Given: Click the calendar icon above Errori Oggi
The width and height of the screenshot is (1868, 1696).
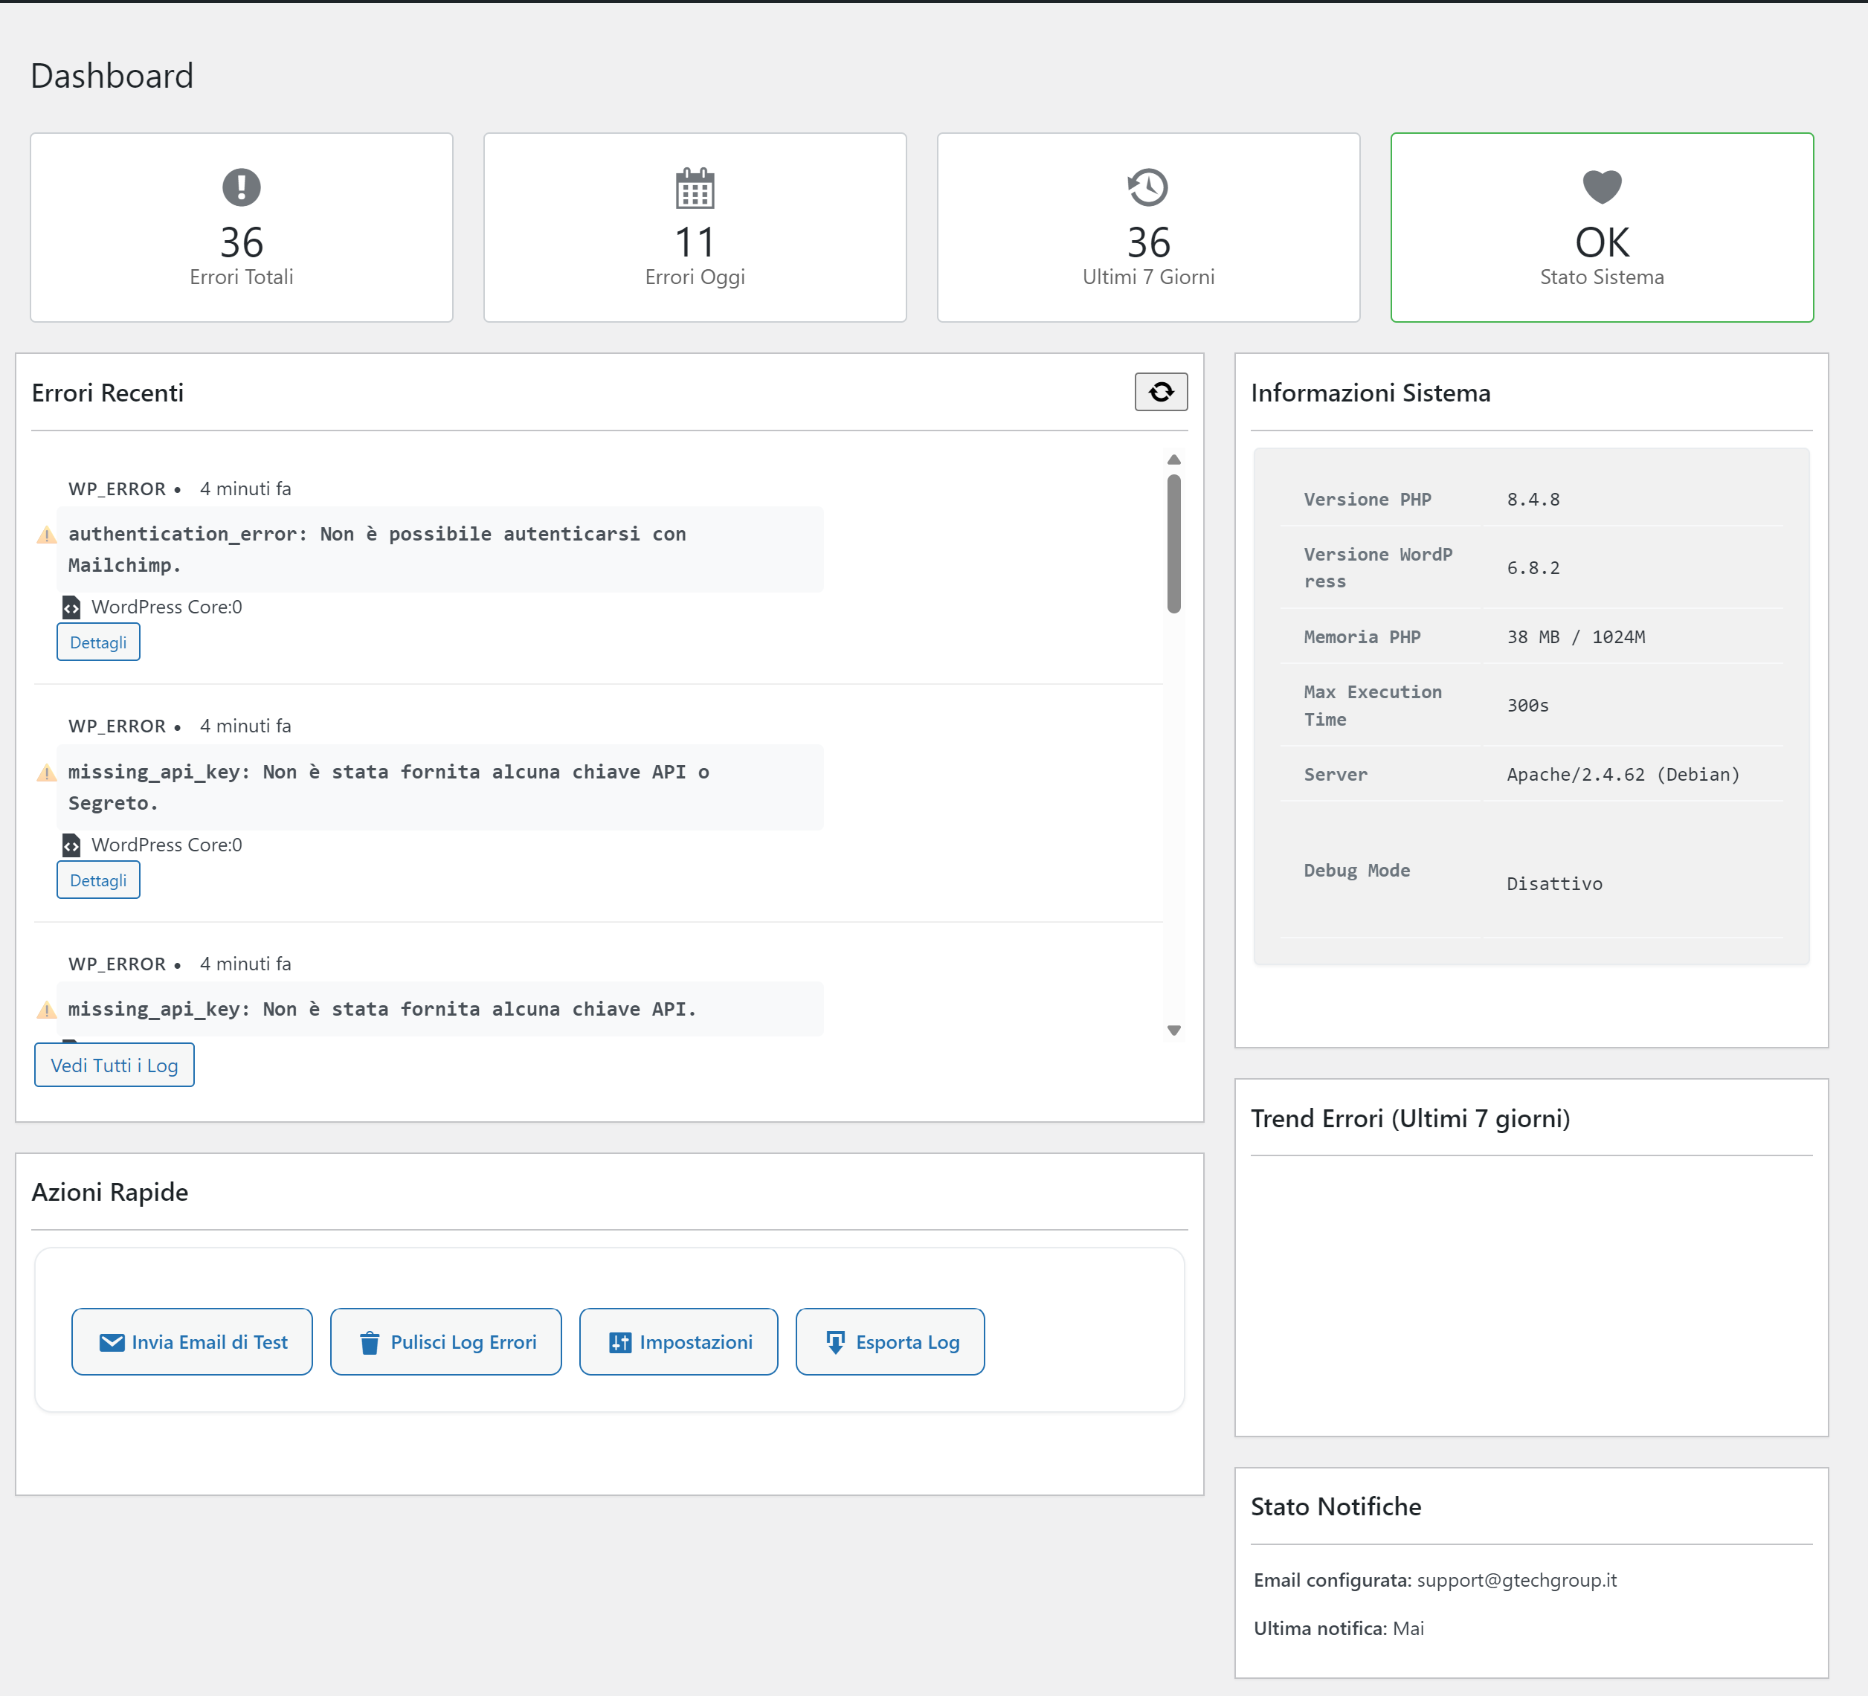Looking at the screenshot, I should coord(695,188).
